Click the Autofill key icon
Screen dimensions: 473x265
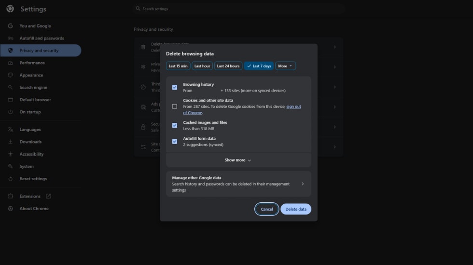pos(10,38)
